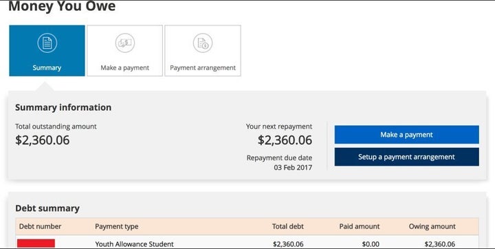Viewport: 495px width, 249px height.
Task: Click the next repayment $2,360.06 amount
Action: [x=285, y=140]
